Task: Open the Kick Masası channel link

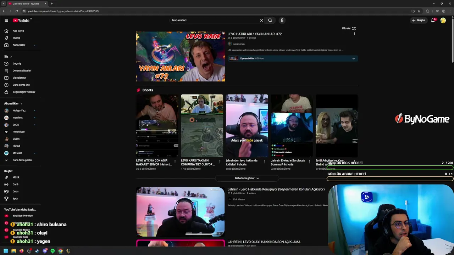Action: [239, 199]
